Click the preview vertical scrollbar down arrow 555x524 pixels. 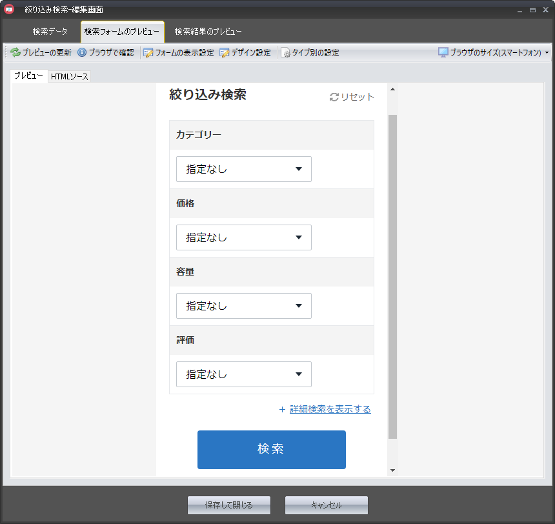point(392,470)
